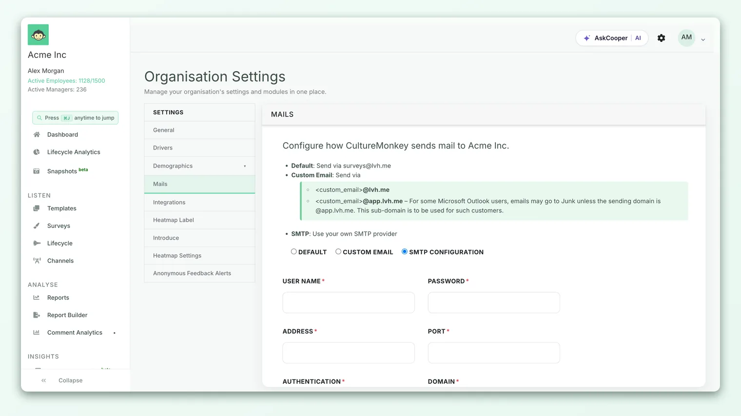Screen dimensions: 741x416
Task: Open the AskCooper AI button
Action: [x=612, y=38]
